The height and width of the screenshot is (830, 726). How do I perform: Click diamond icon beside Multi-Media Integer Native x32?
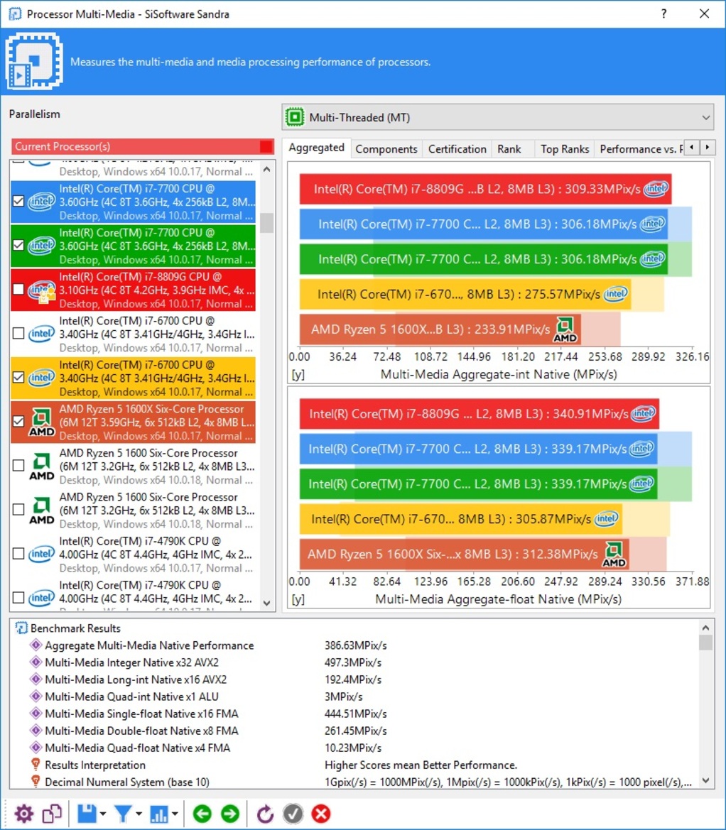click(x=36, y=662)
